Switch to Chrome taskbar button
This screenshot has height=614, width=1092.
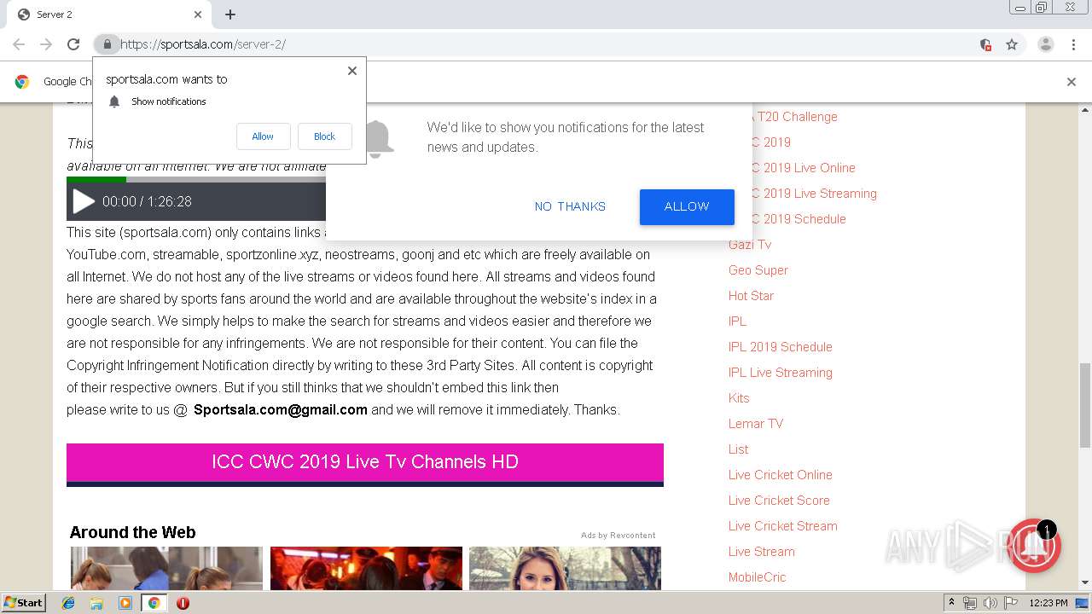click(x=154, y=603)
